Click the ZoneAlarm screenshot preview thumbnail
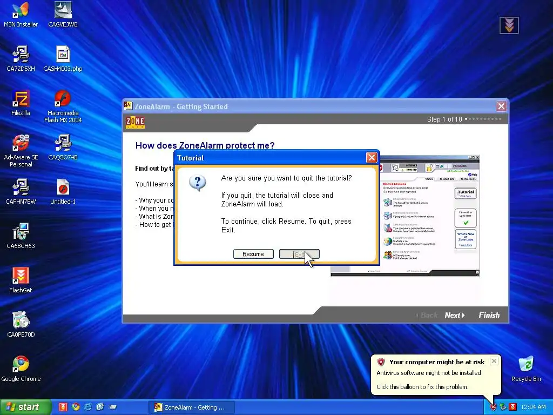The height and width of the screenshot is (415, 553). (x=405, y=216)
